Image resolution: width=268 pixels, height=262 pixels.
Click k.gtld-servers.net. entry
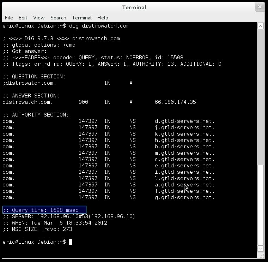185,134
